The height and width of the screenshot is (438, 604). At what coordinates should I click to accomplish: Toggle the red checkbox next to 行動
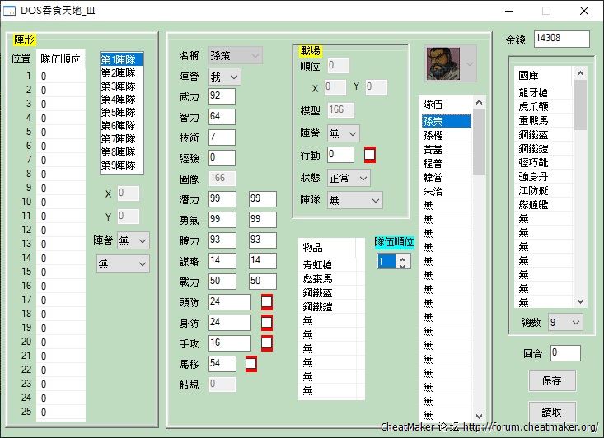pyautogui.click(x=370, y=154)
